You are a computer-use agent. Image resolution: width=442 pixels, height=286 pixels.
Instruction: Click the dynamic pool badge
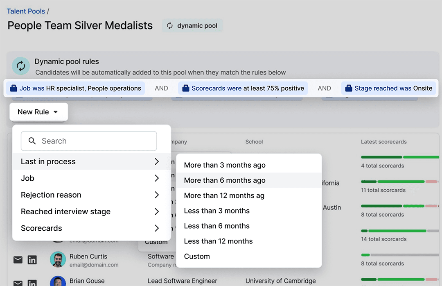click(192, 26)
